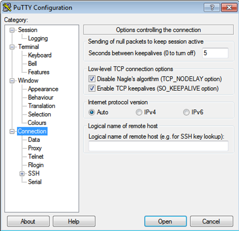This screenshot has height=231, width=239.
Task: Select the SSH category
Action: [x=34, y=174]
